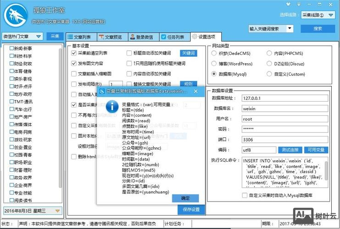The width and height of the screenshot is (340, 229).
Task: Click the wolf logo of 孤狼工作室
Action: [x=16, y=16]
